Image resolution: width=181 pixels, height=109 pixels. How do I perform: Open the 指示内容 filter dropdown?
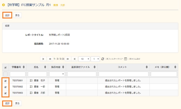(x=57, y=74)
